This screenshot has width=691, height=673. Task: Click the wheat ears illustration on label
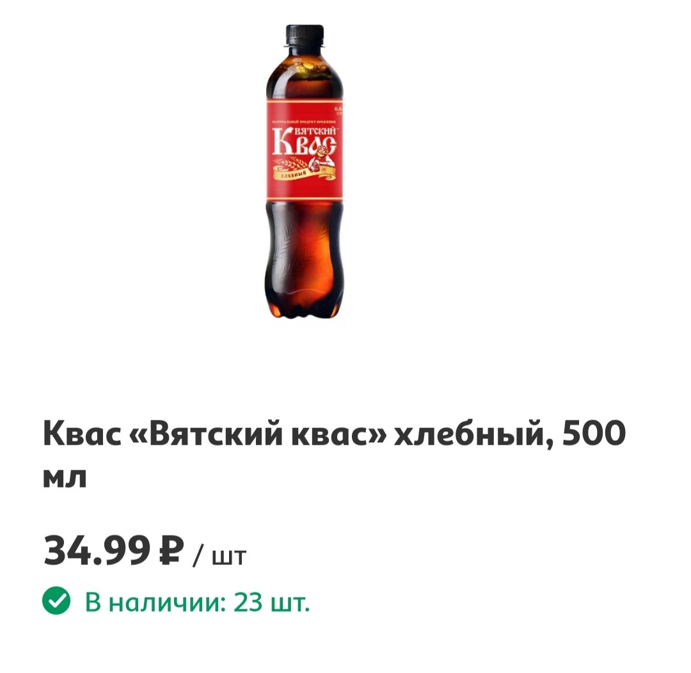pyautogui.click(x=291, y=163)
